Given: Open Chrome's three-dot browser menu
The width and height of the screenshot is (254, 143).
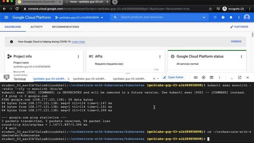Looking at the screenshot, I should point(250,9).
